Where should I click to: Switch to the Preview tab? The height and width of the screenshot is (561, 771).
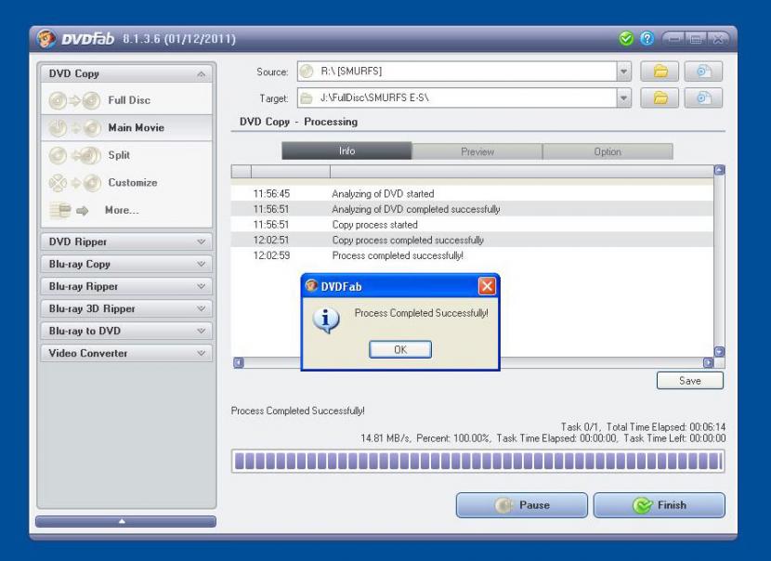[477, 151]
